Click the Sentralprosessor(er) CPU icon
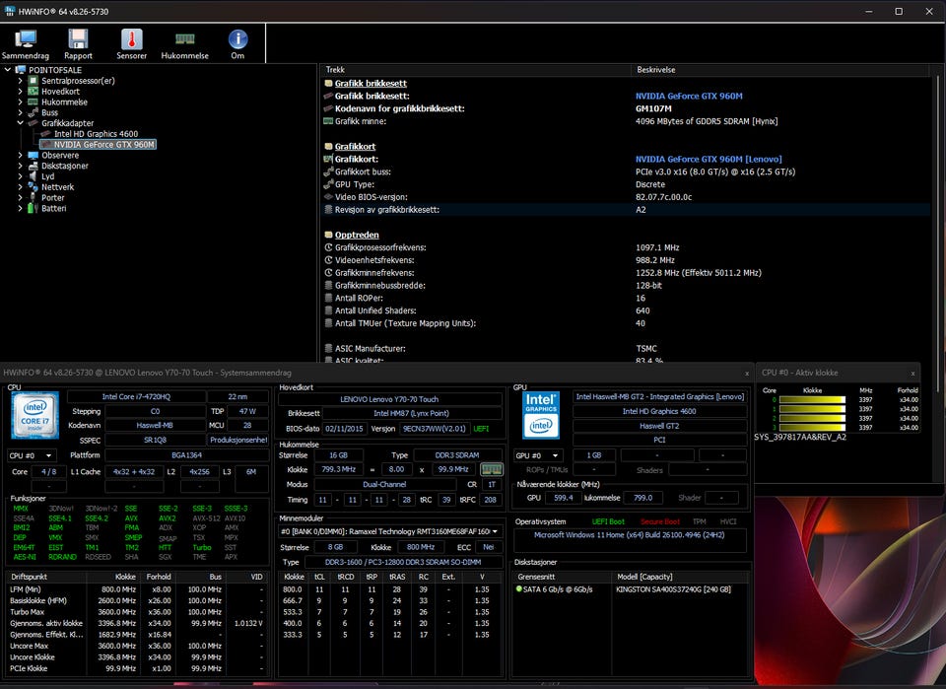Image resolution: width=946 pixels, height=689 pixels. [34, 80]
